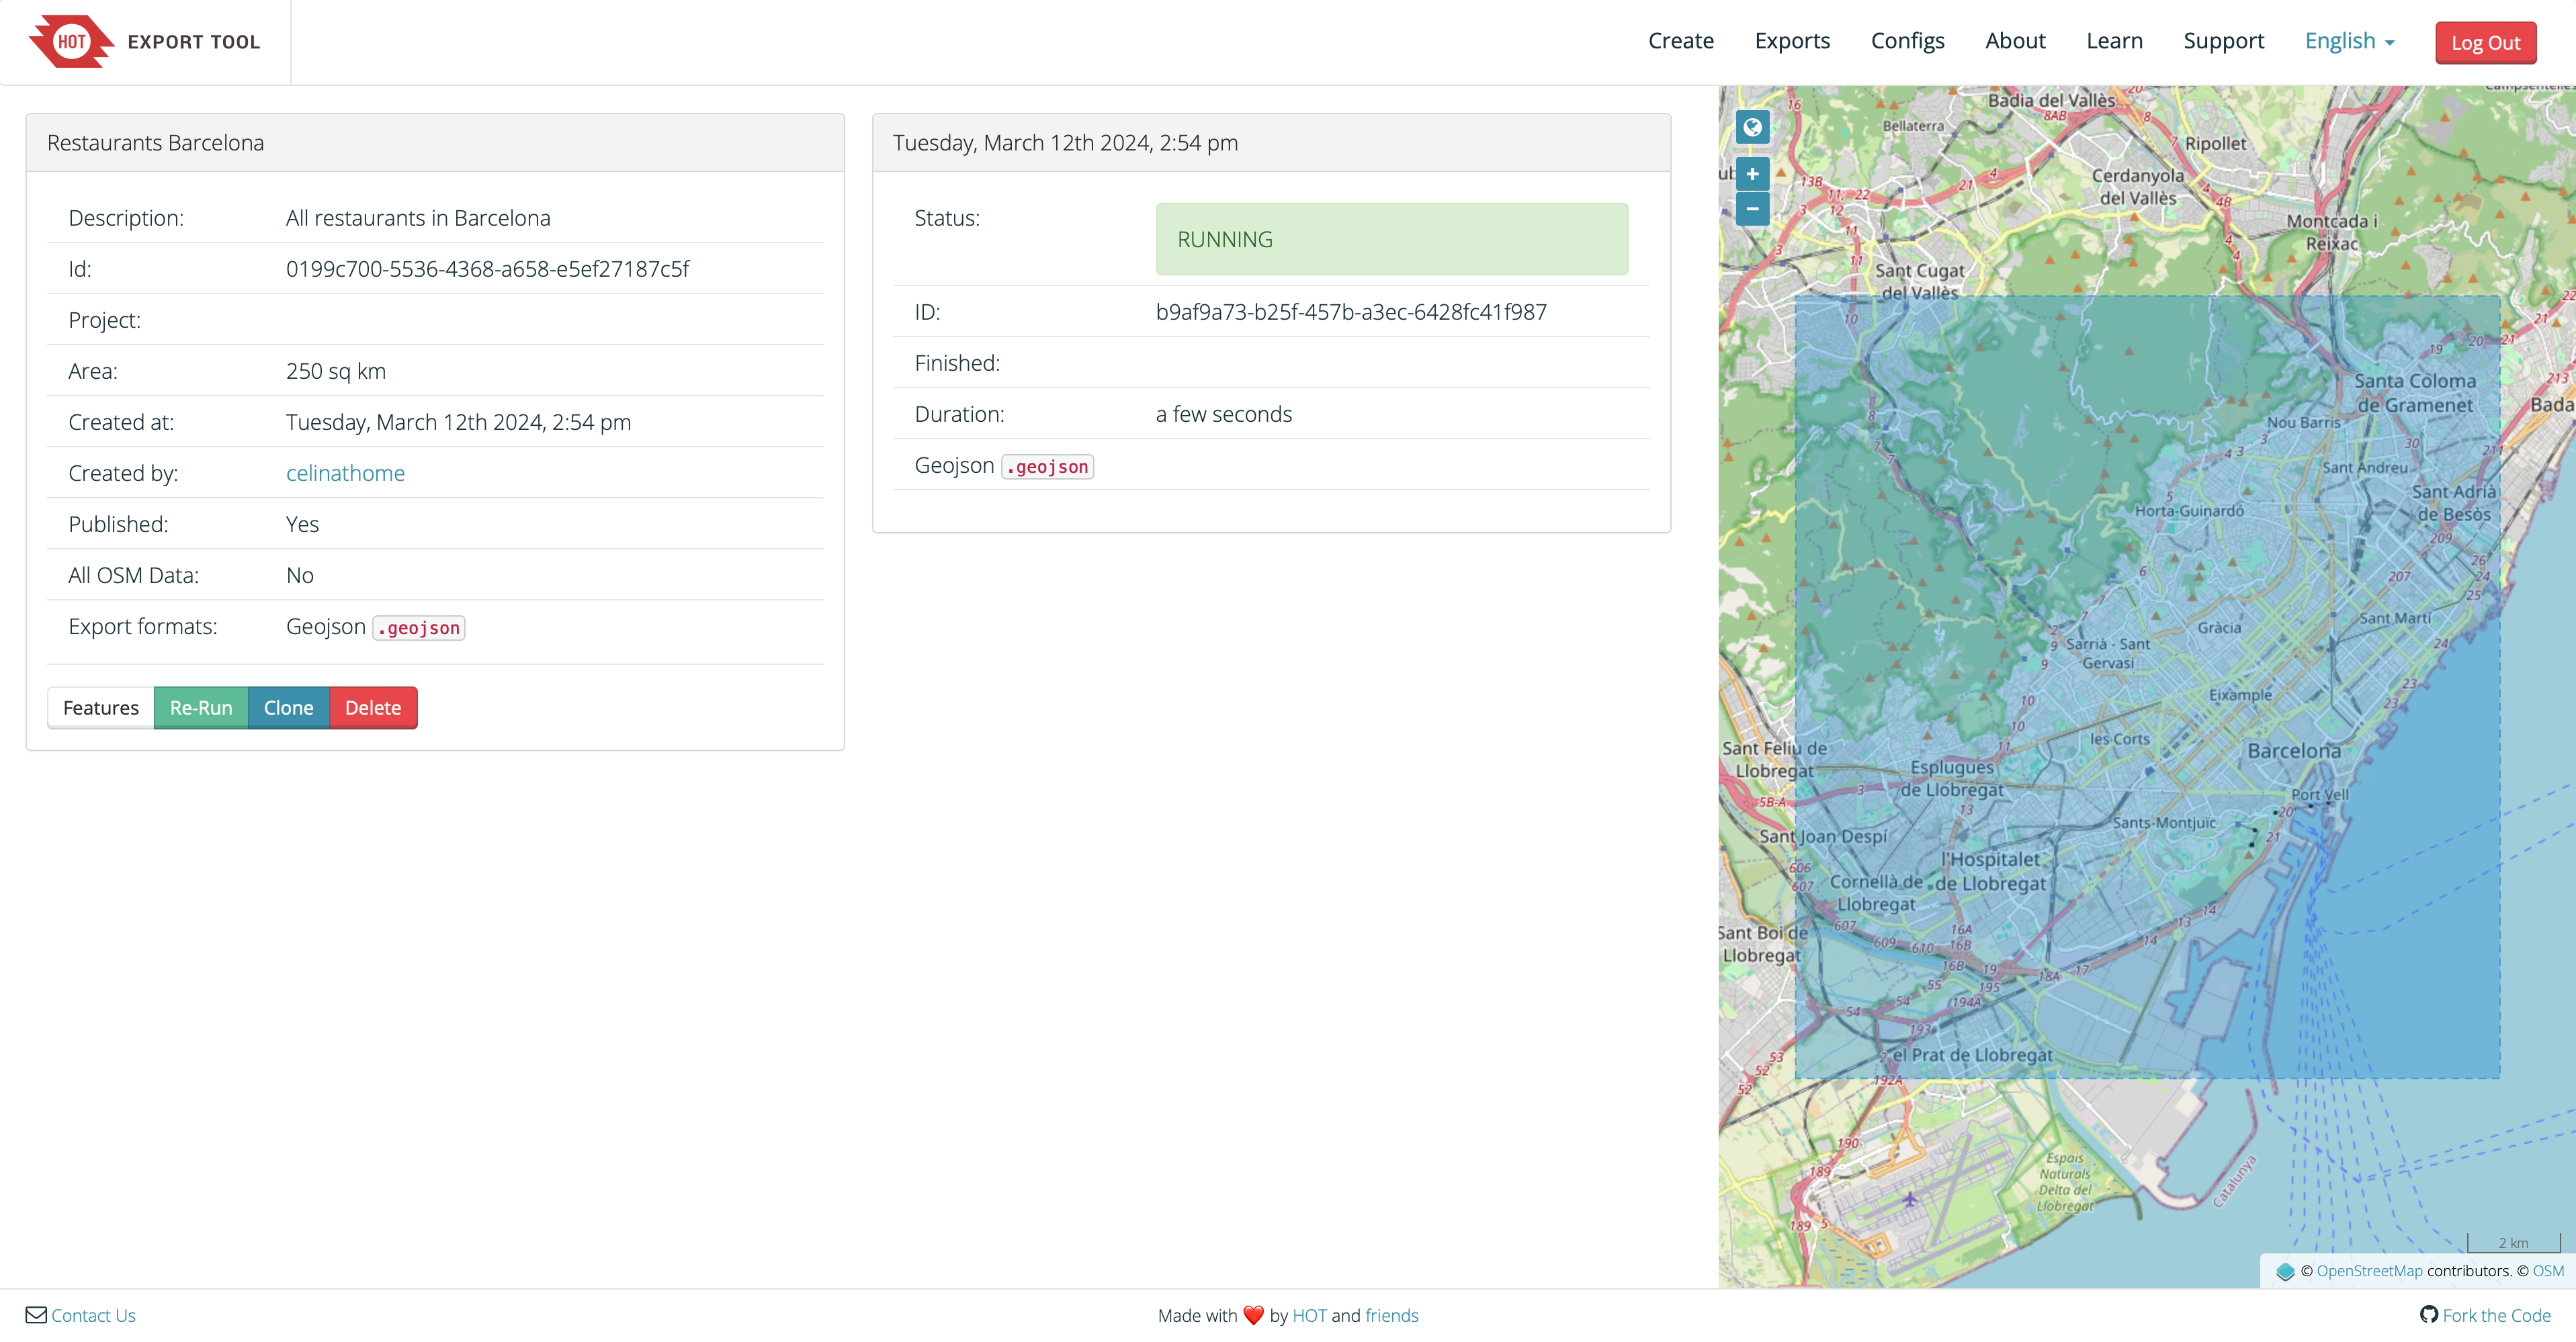Zoom out the map with minus button
This screenshot has height=1342, width=2576.
(1752, 209)
